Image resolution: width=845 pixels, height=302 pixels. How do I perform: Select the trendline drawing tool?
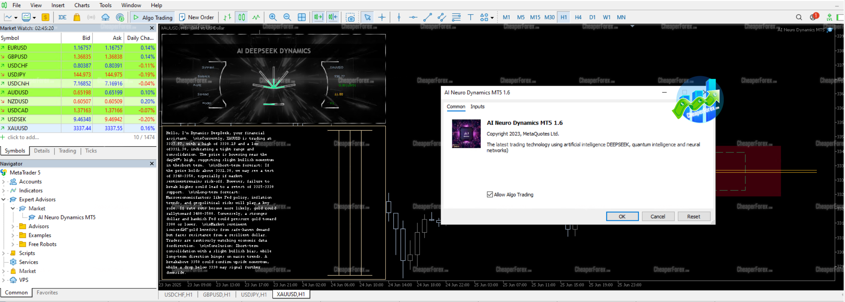[428, 17]
